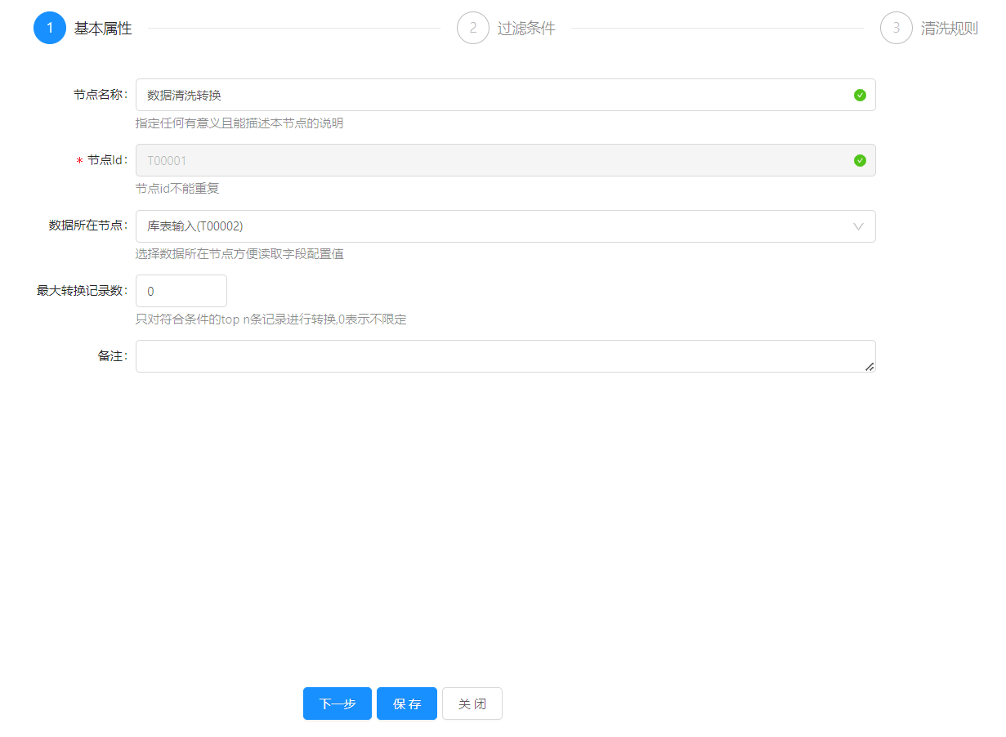Viewport: 1006px width, 737px height.
Task: Click green checkmark in 节点Id field
Action: (x=860, y=160)
